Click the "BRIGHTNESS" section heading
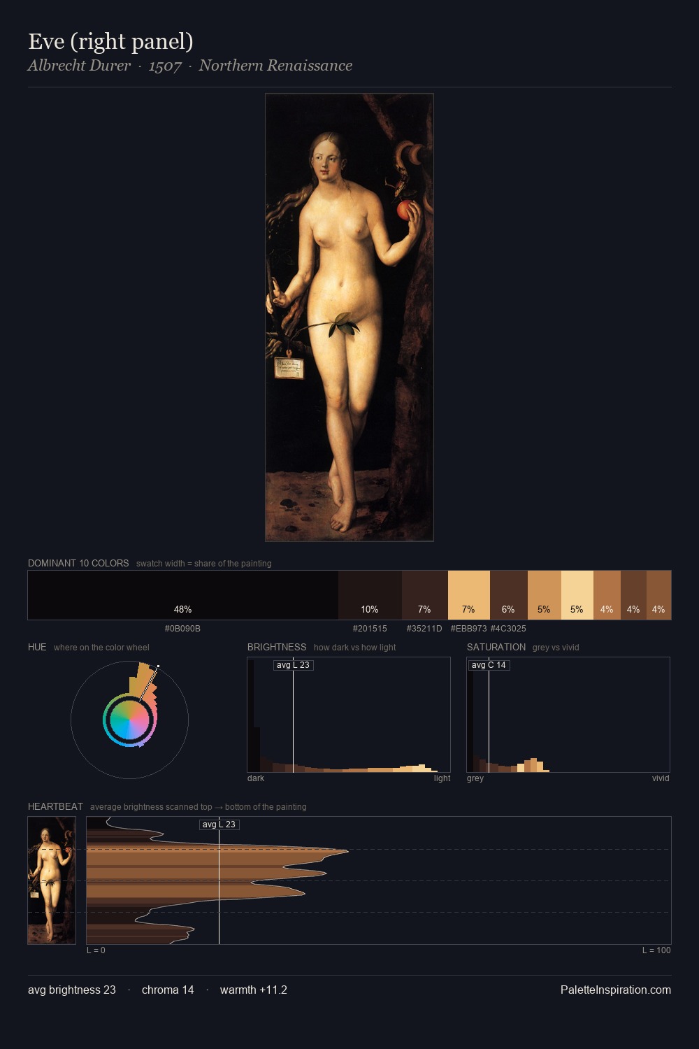Image resolution: width=699 pixels, height=1049 pixels. (x=277, y=647)
